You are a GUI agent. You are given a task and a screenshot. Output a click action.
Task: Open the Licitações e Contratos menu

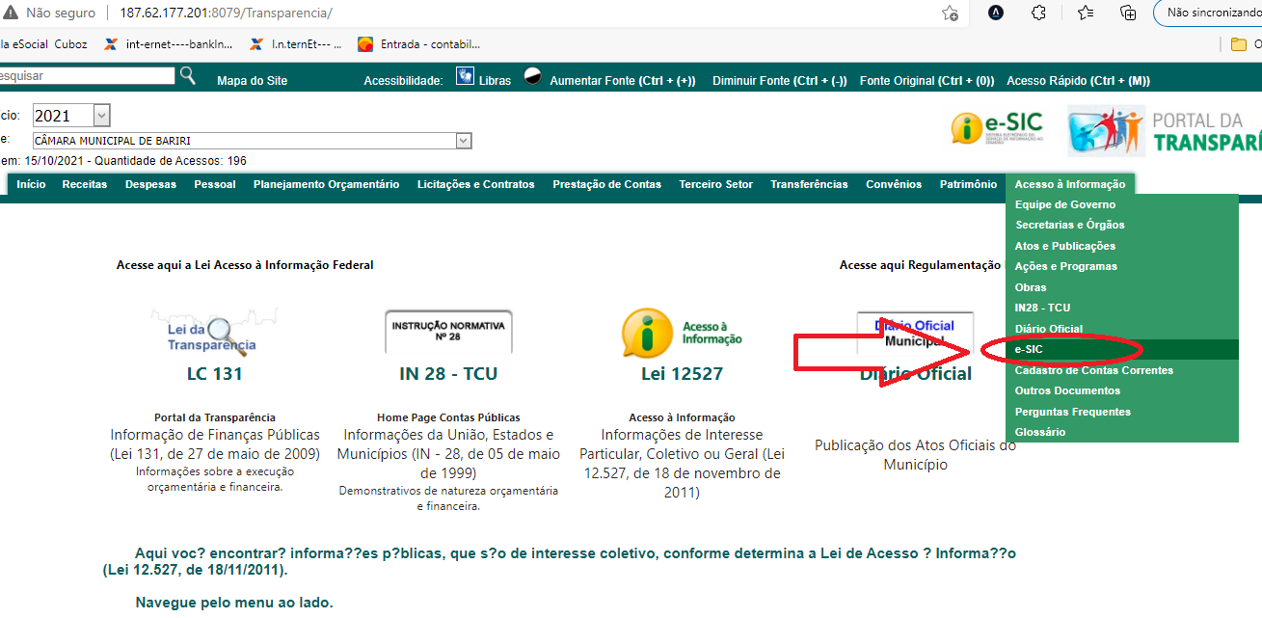point(475,184)
